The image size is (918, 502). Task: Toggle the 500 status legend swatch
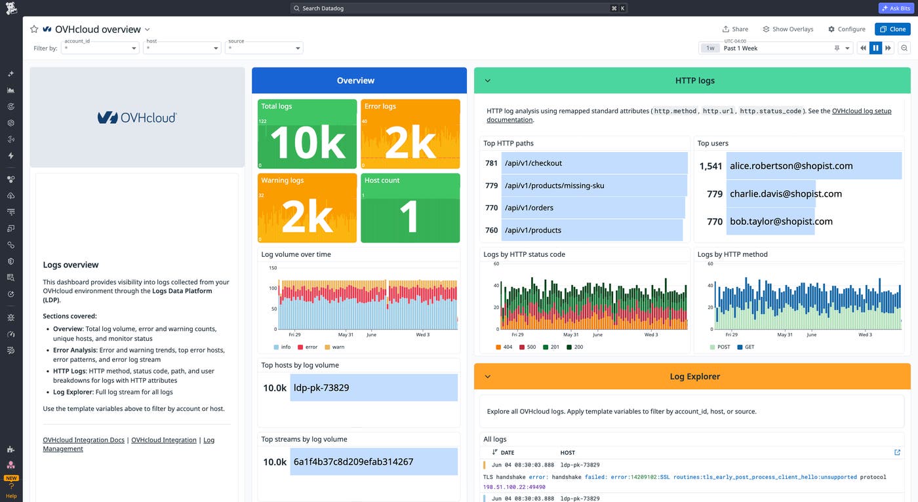523,347
